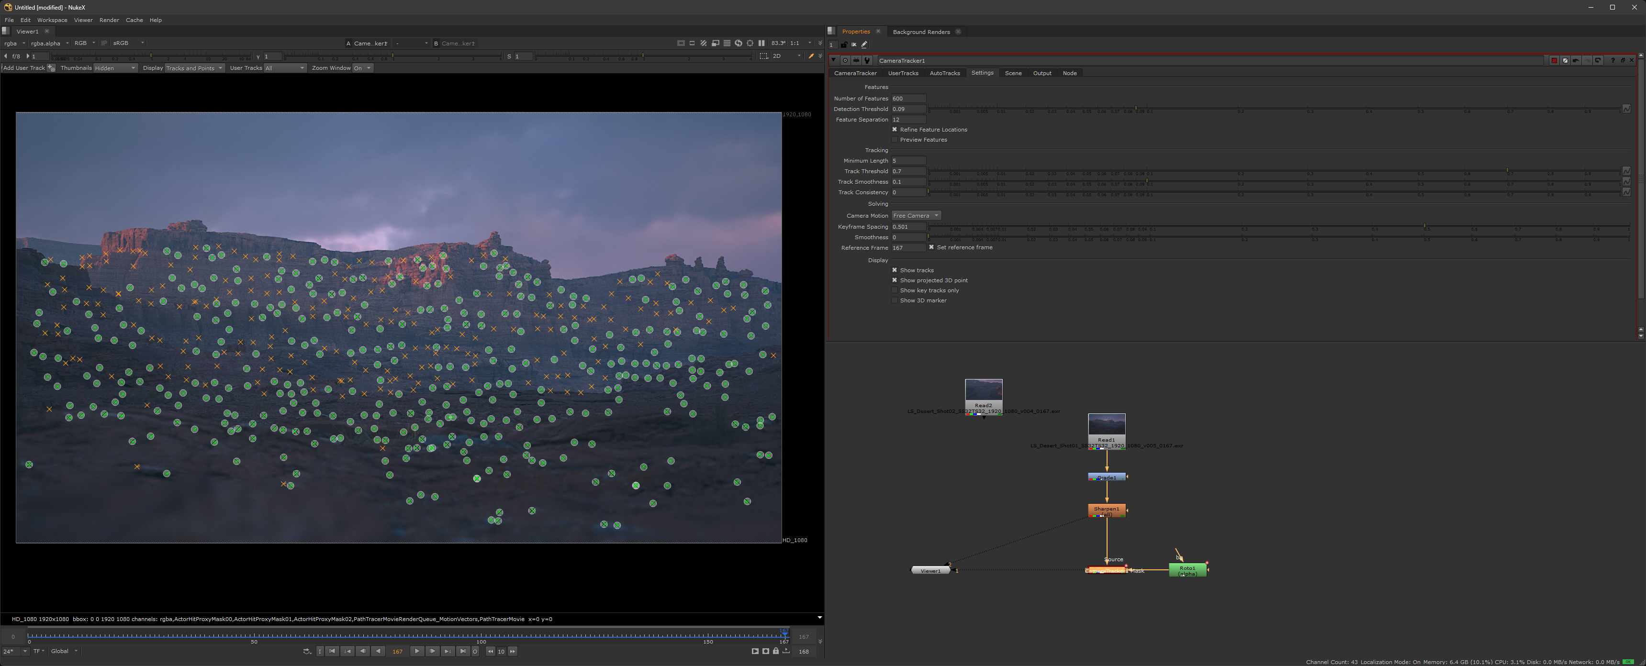Image resolution: width=1646 pixels, height=666 pixels.
Task: Collapse the CameraTracker1 panel triangle
Action: point(833,60)
